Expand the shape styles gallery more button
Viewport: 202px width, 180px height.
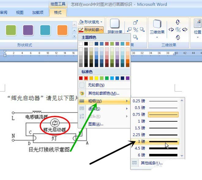coord(74,37)
